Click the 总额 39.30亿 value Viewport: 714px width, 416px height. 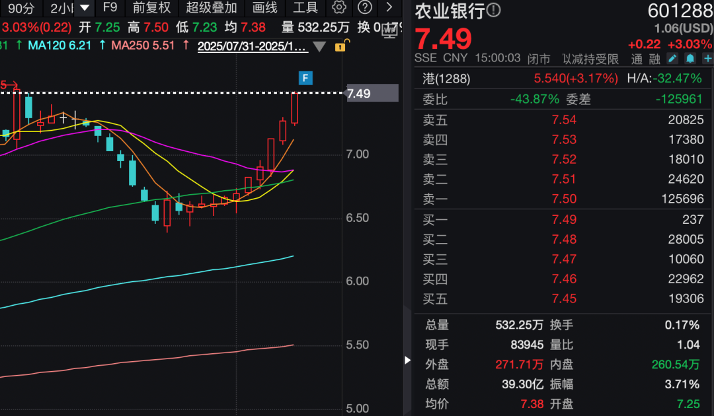coord(522,384)
